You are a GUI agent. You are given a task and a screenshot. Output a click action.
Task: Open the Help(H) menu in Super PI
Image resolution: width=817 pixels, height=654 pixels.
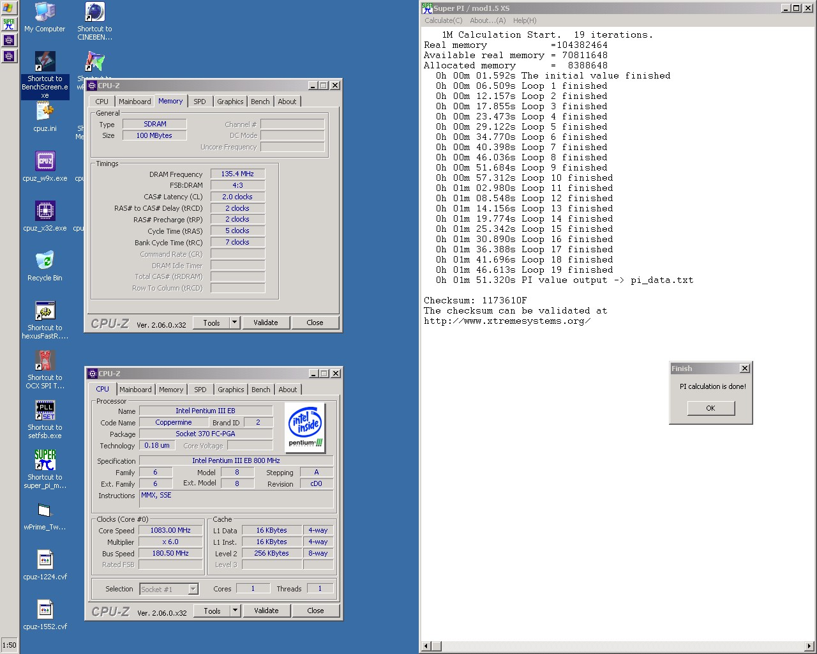pos(525,20)
